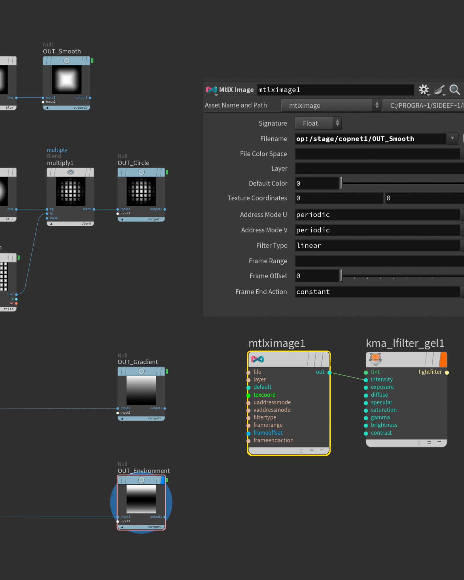
Task: Click the ring icon on OUT_Smooth node
Action: [67, 61]
